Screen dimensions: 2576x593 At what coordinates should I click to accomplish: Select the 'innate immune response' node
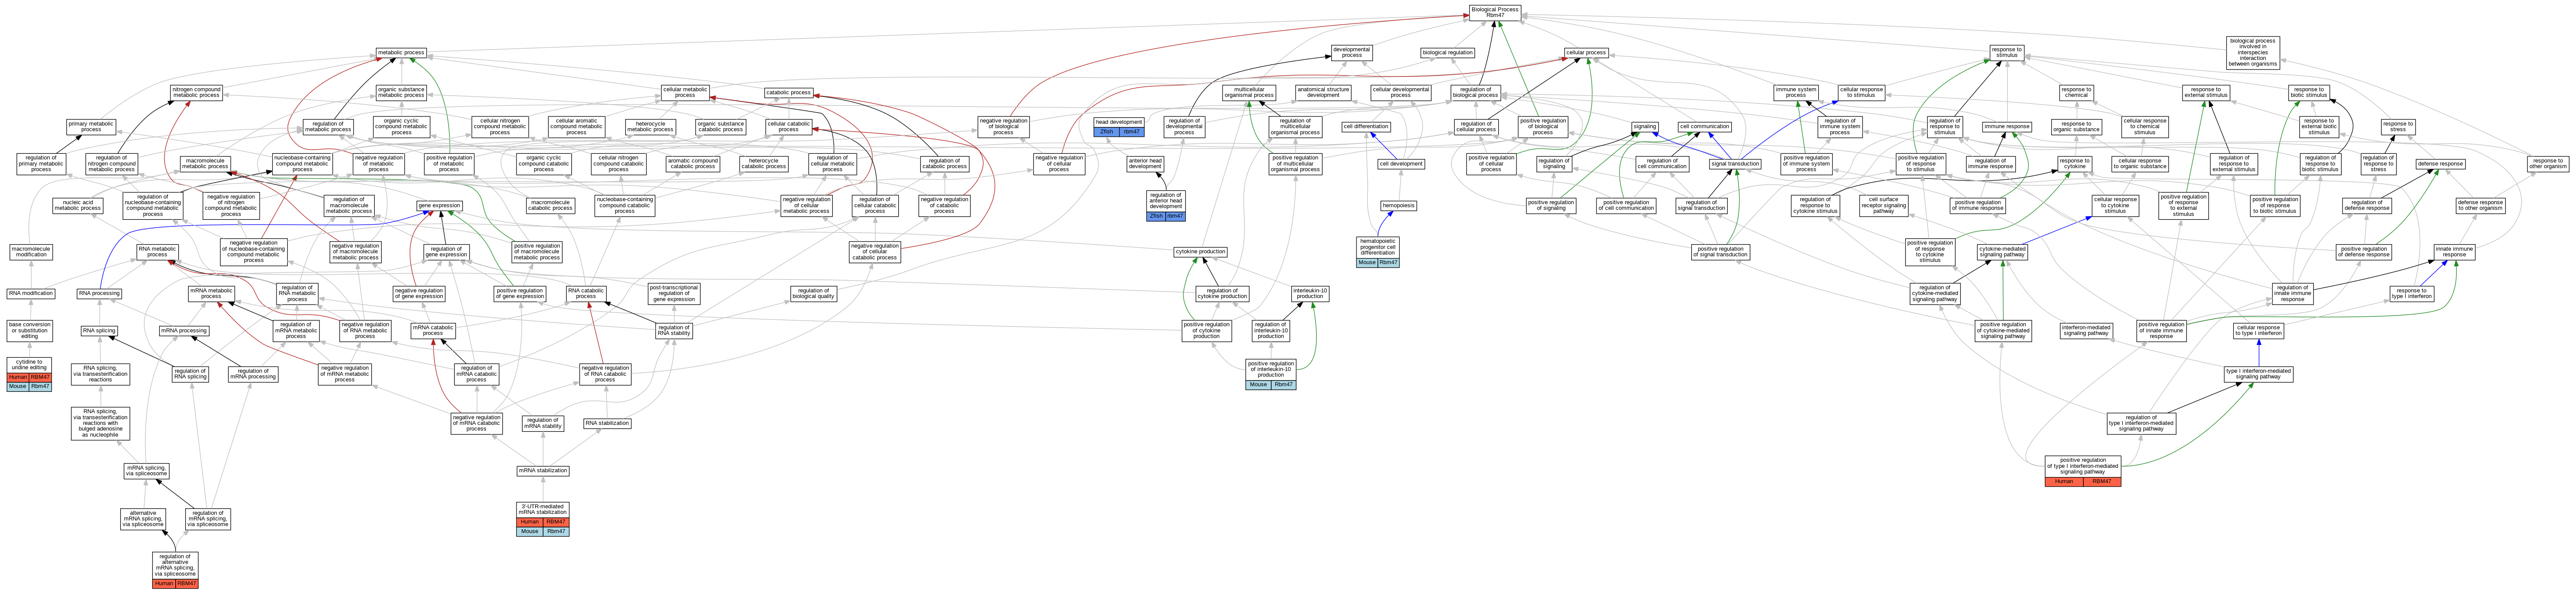(x=2454, y=252)
